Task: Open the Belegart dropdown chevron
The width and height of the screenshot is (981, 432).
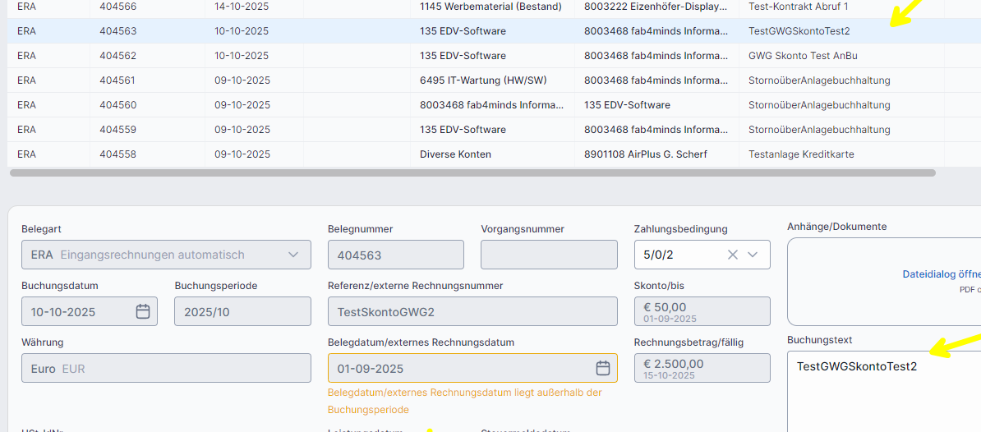Action: point(293,255)
